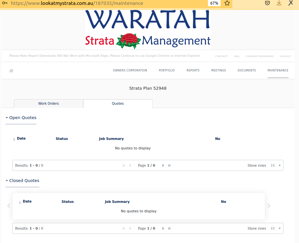The width and height of the screenshot is (299, 243).
Task: Click the right carousel arrow beside Closed Quotes table
Action: [x=269, y=206]
